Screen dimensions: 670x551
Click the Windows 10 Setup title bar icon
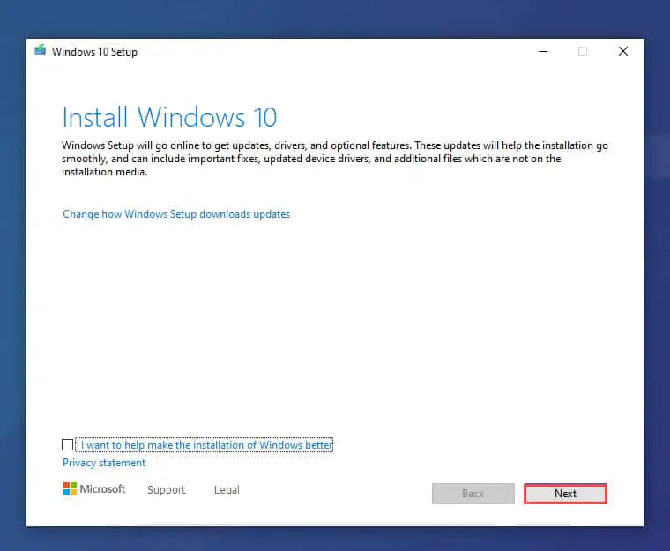tap(41, 50)
